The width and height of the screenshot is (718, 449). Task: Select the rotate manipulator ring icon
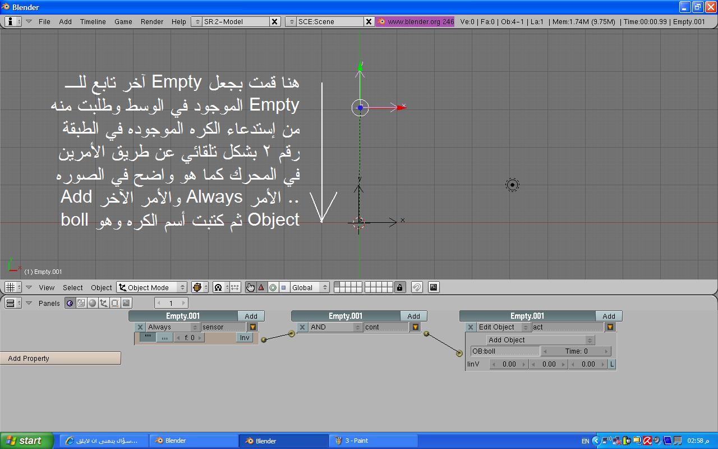pyautogui.click(x=273, y=287)
